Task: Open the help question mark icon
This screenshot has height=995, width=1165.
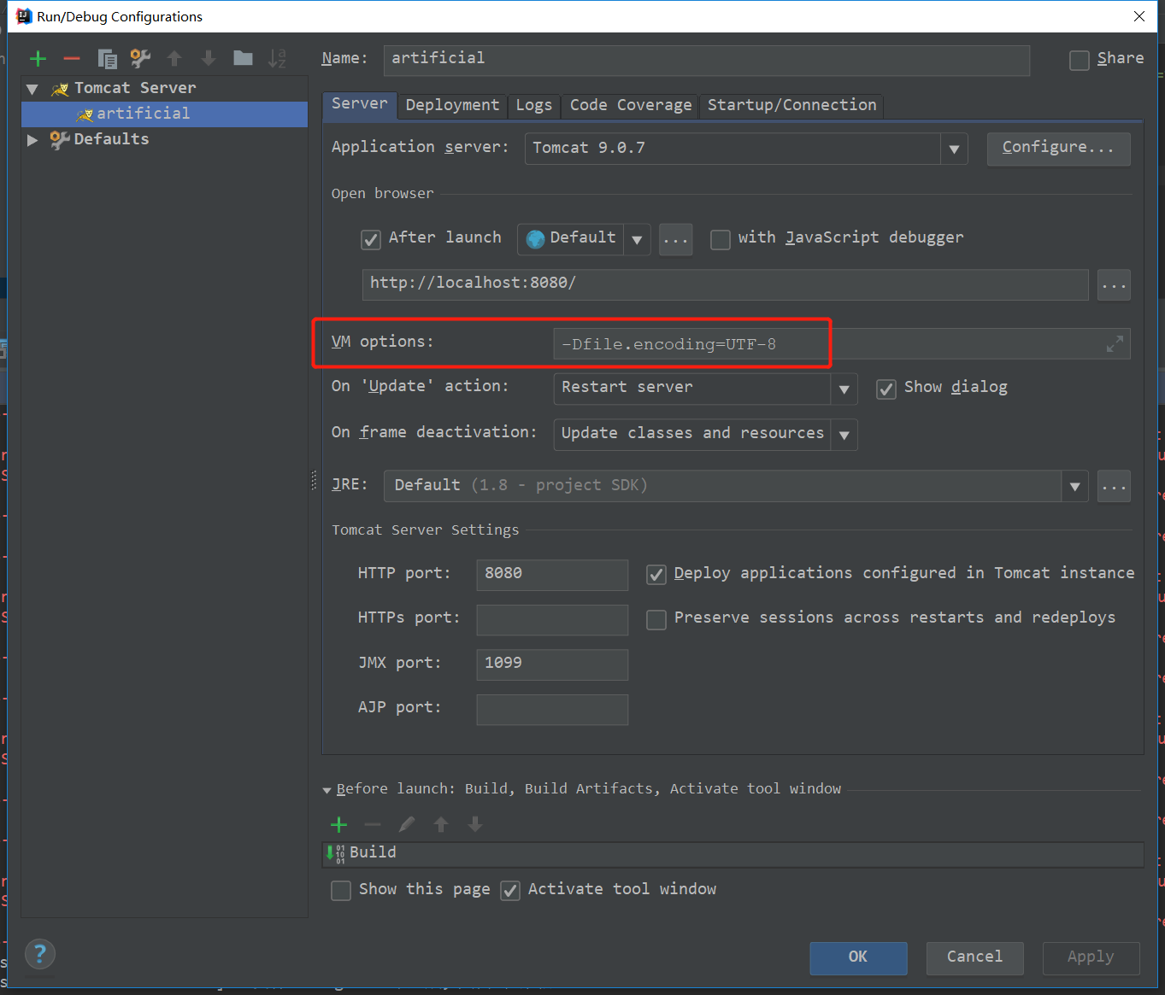Action: click(40, 954)
